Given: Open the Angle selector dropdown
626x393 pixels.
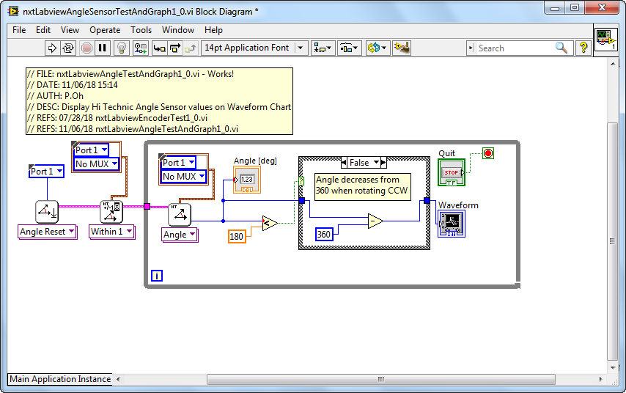Looking at the screenshot, I should click(180, 235).
